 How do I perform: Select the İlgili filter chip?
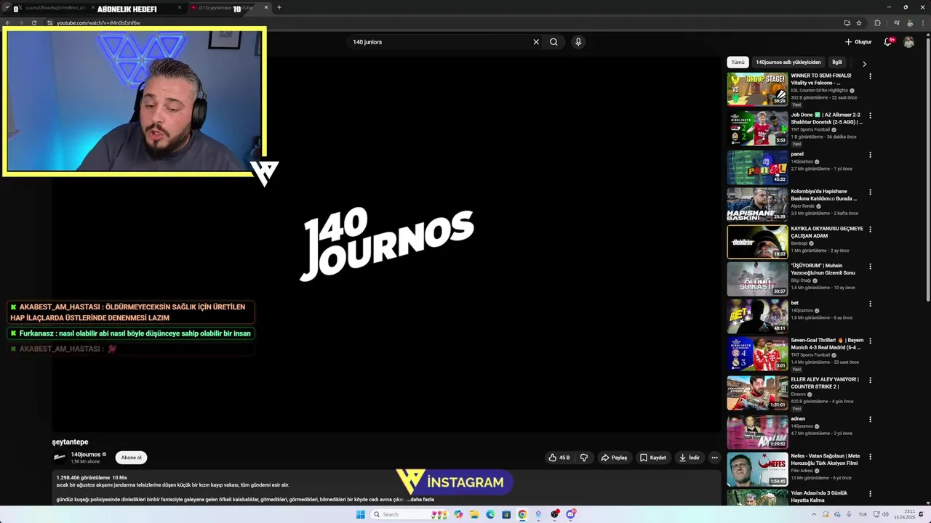tap(837, 62)
